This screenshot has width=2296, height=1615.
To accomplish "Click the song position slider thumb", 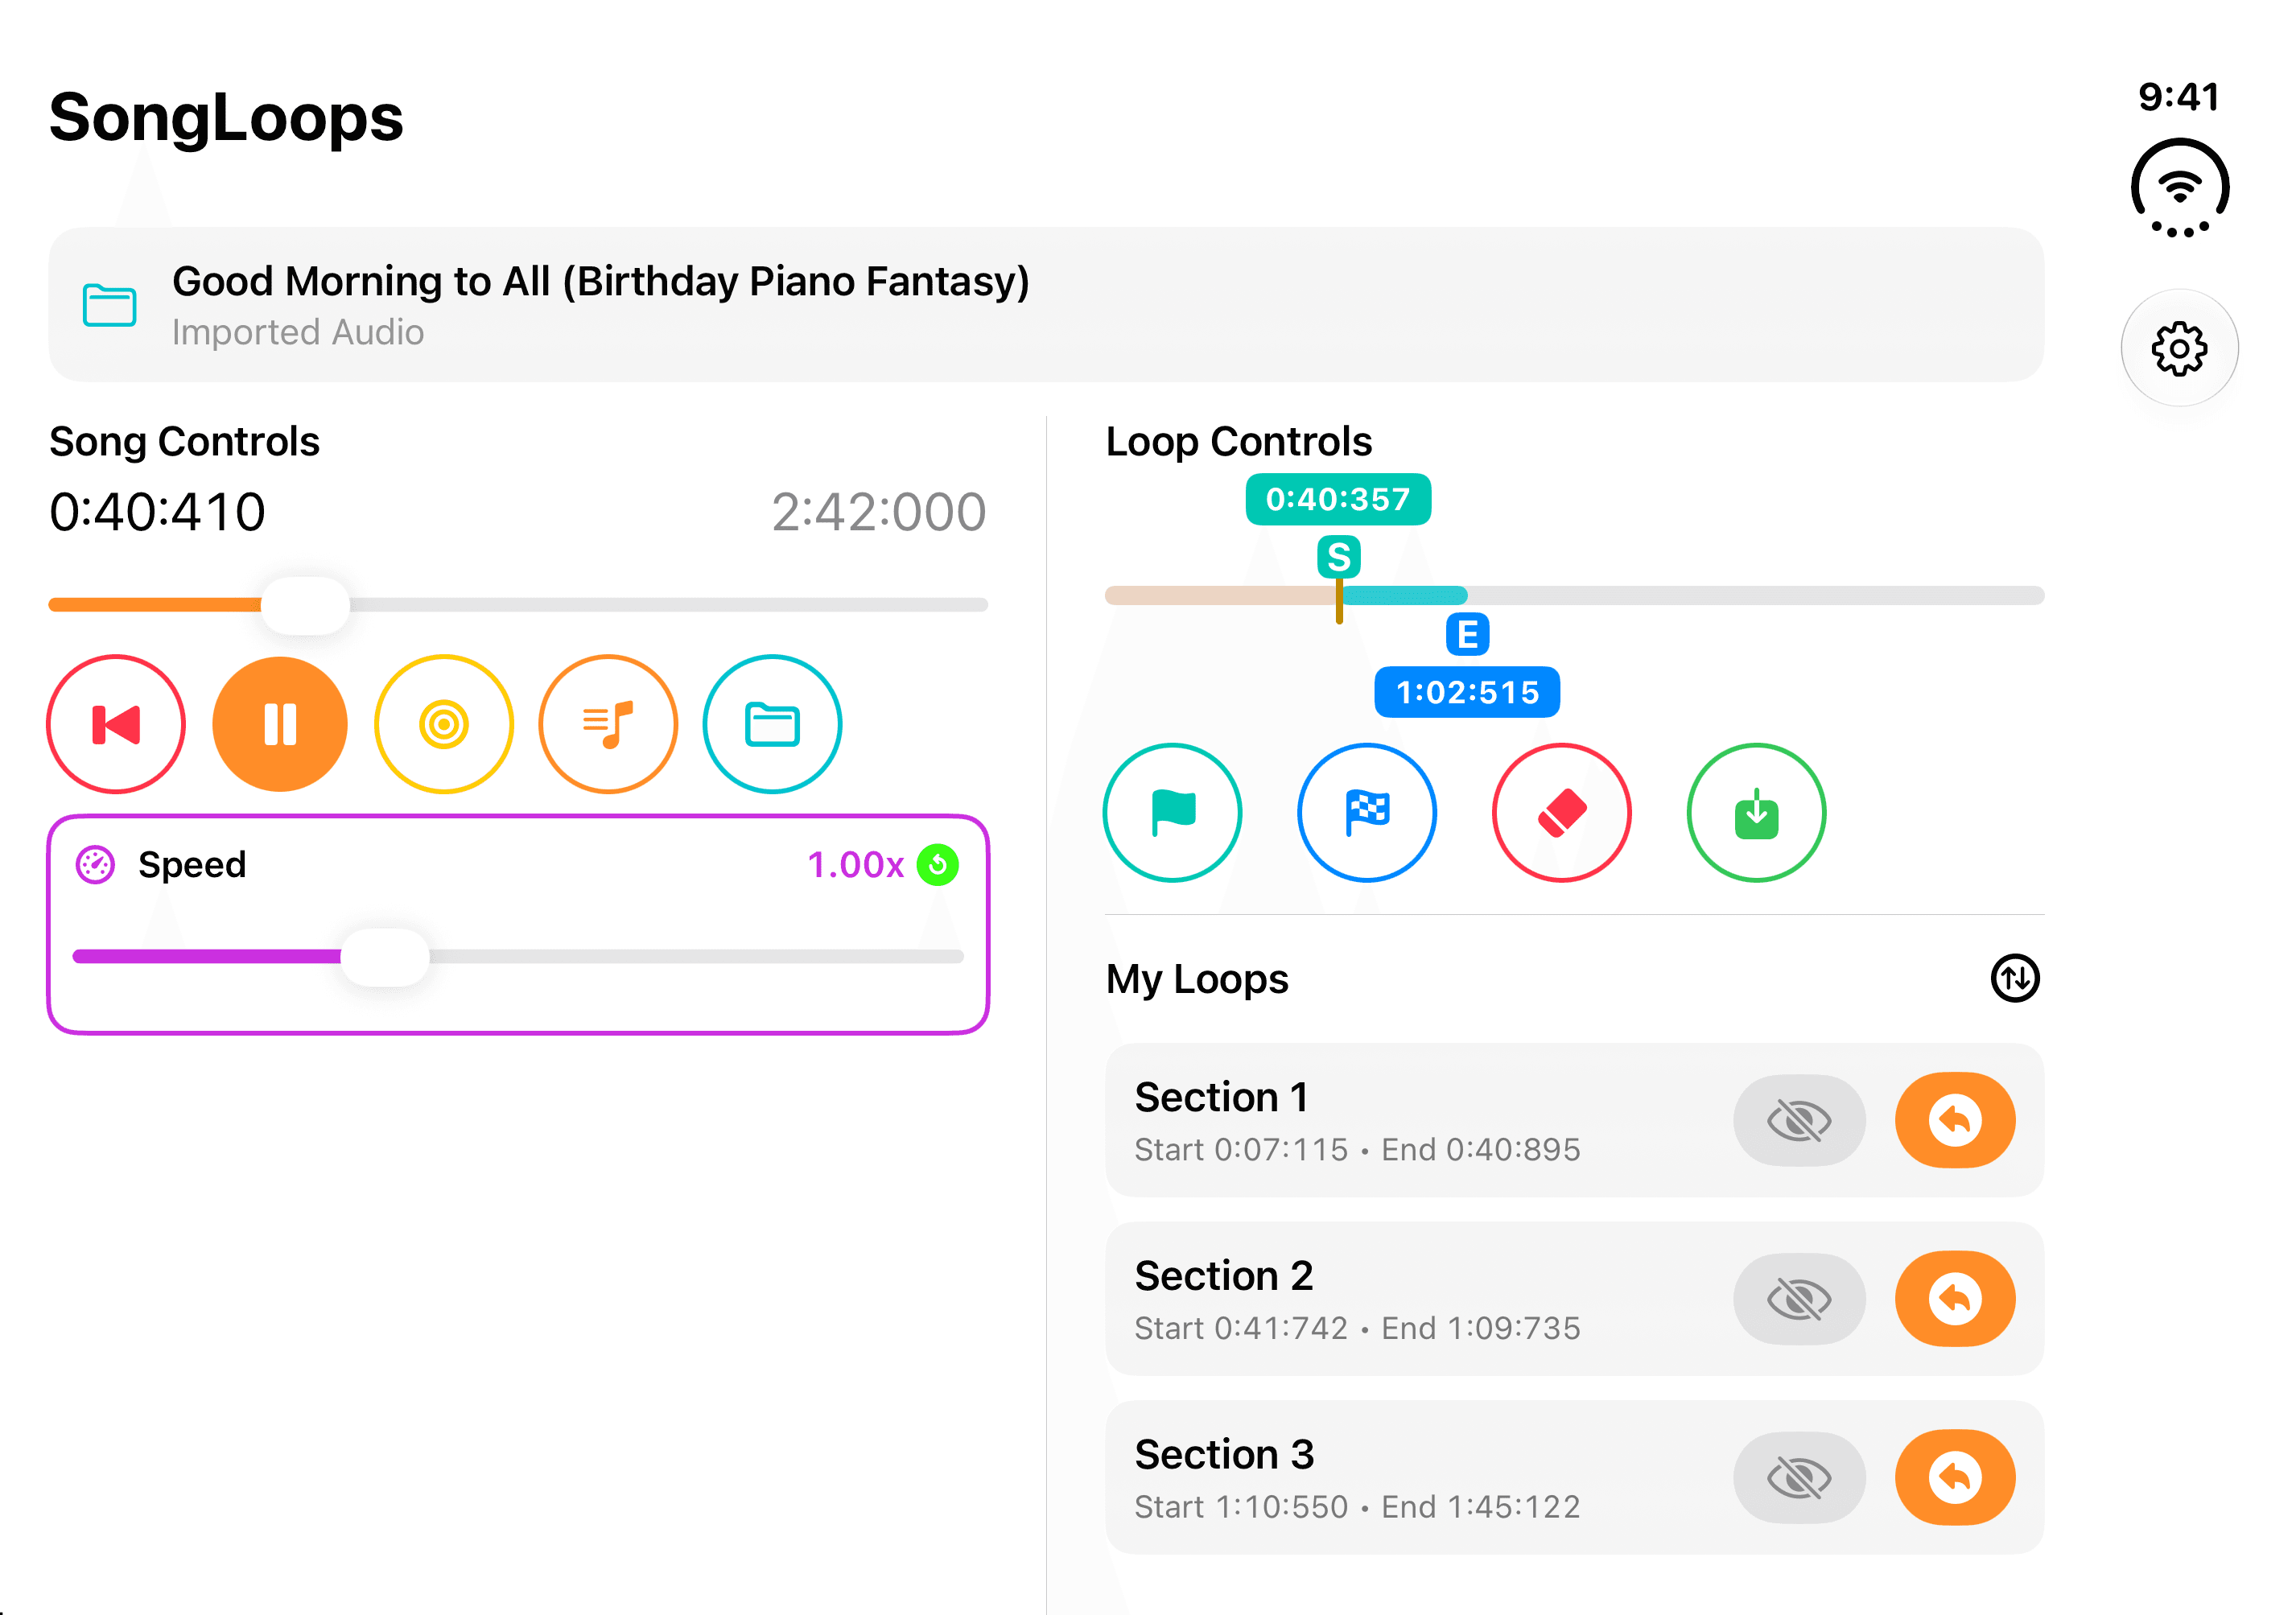I will click(x=305, y=605).
